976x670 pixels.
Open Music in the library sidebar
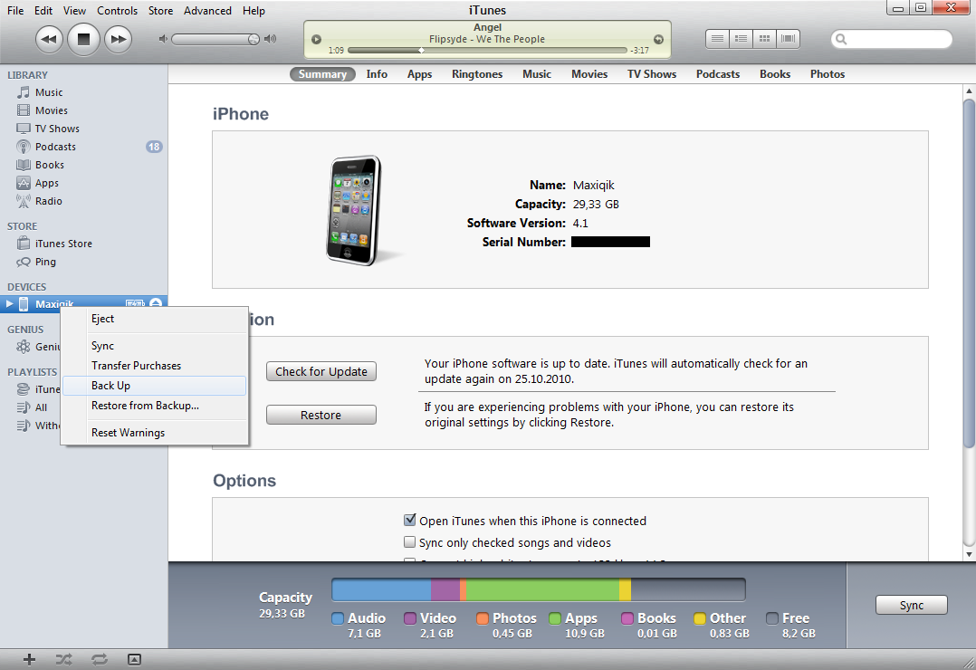click(49, 92)
